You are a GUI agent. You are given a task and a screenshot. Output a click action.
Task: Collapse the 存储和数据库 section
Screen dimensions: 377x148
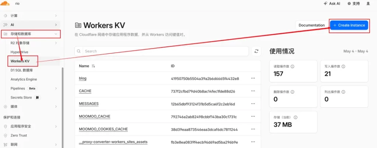30,34
